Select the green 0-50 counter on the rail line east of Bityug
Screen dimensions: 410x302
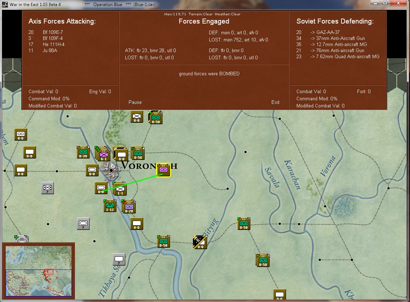point(244,223)
